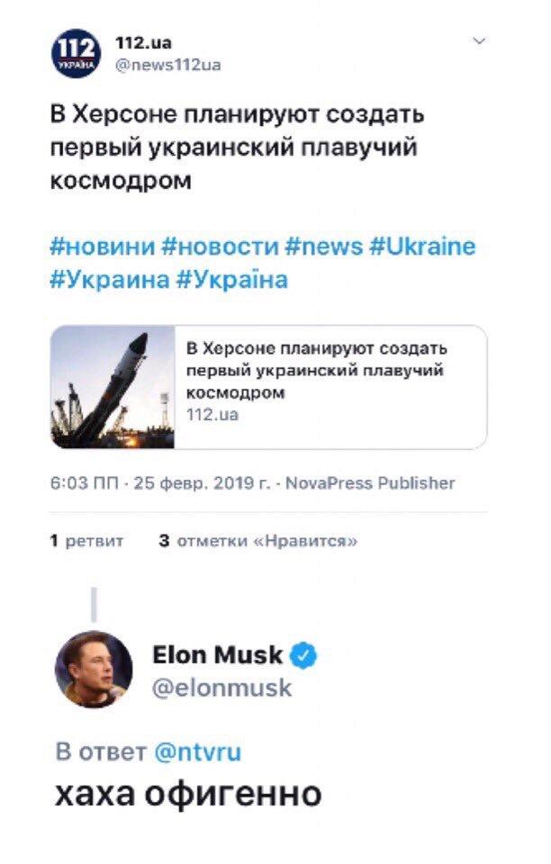Open the #новини hashtag
Screen dimensions: 551x864
coord(102,247)
